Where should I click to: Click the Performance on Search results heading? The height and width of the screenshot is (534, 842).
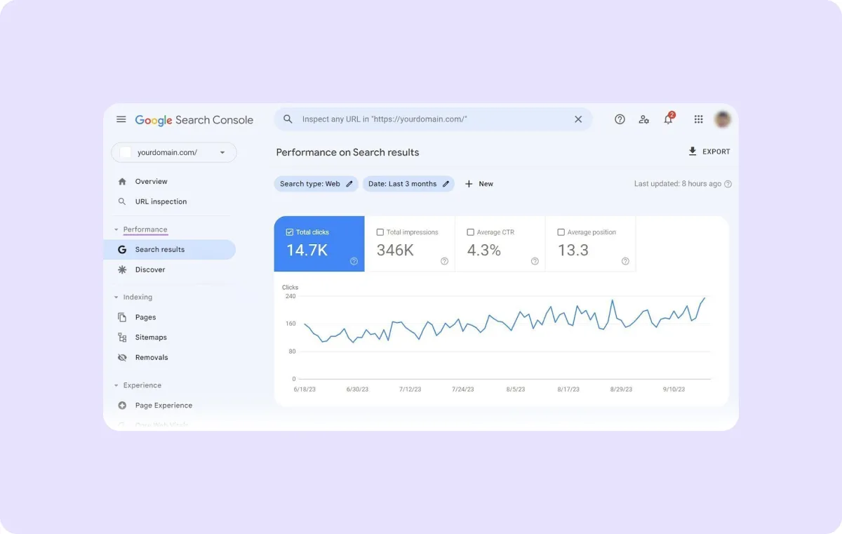point(347,152)
